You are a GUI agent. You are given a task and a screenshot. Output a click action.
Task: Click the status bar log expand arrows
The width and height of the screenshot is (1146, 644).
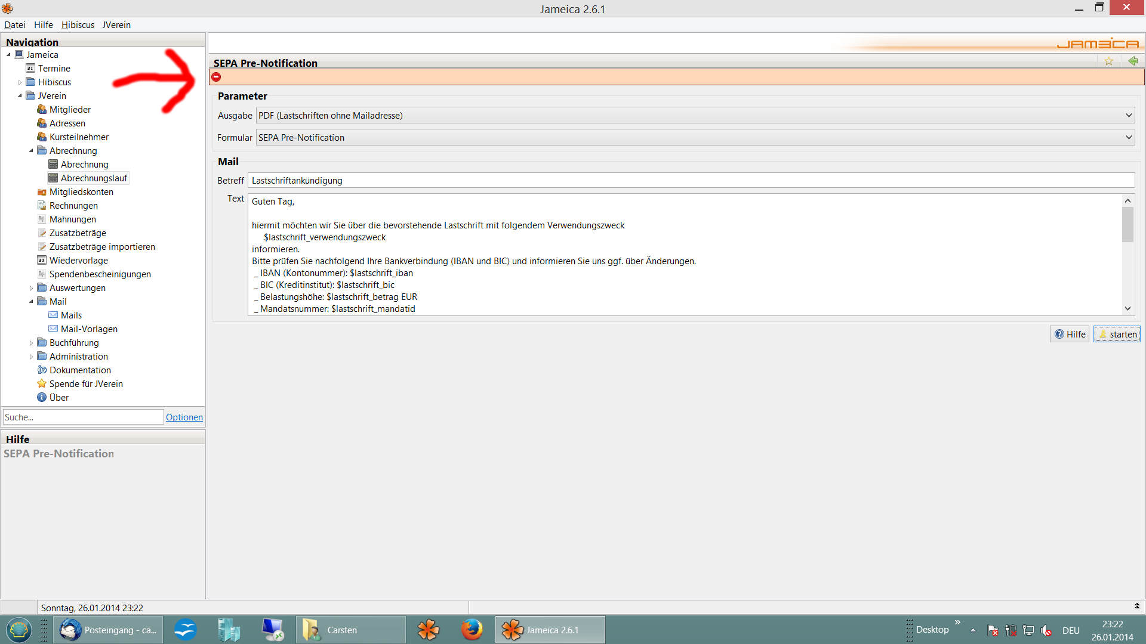(x=1137, y=606)
